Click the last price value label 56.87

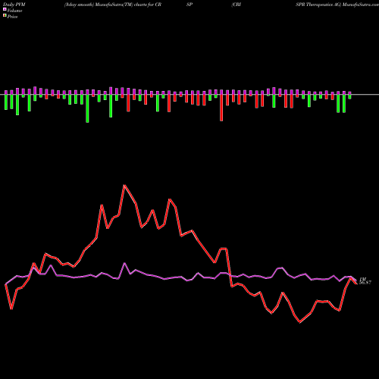tap(365, 283)
